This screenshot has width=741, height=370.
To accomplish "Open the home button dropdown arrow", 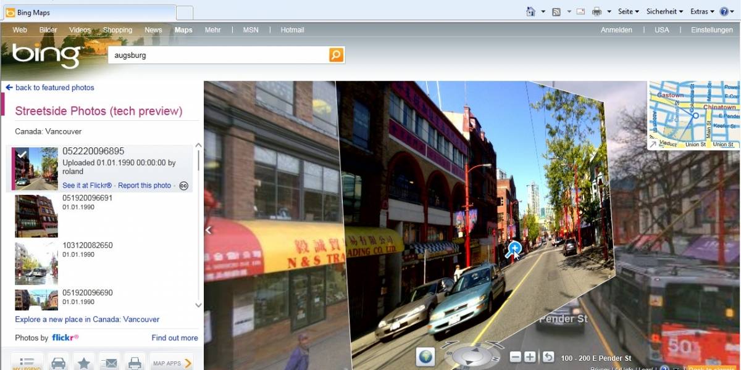I will pos(543,12).
